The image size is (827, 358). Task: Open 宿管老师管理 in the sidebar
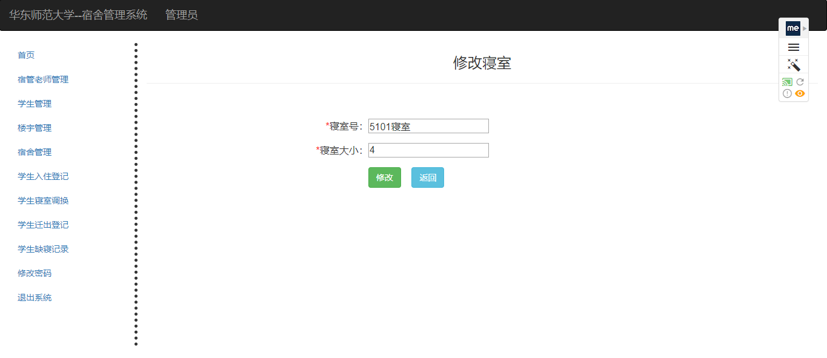click(43, 79)
